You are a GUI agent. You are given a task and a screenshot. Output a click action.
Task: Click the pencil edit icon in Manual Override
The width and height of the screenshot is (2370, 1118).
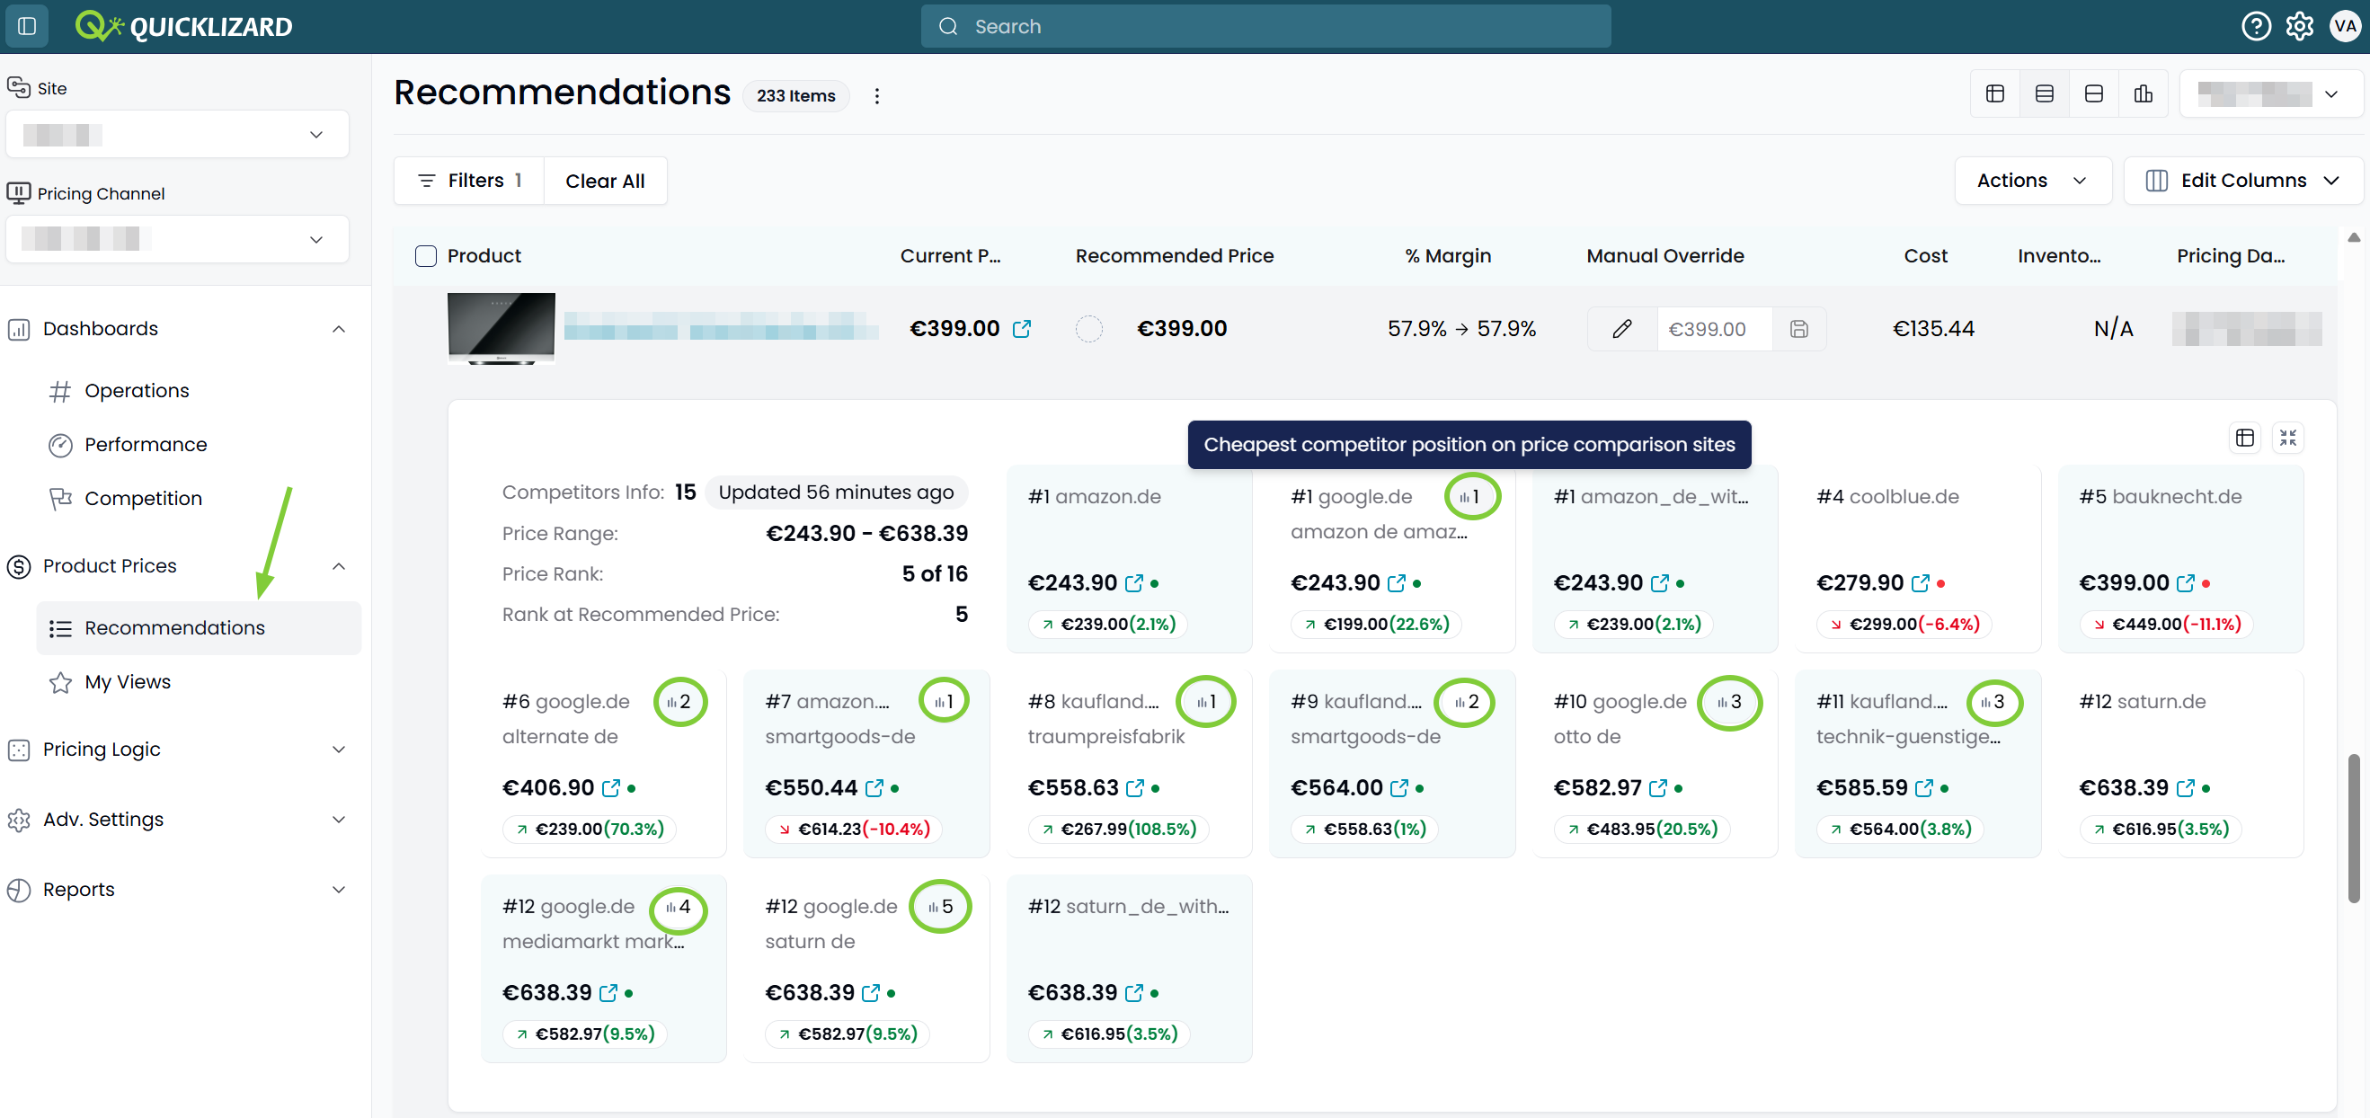tap(1622, 329)
